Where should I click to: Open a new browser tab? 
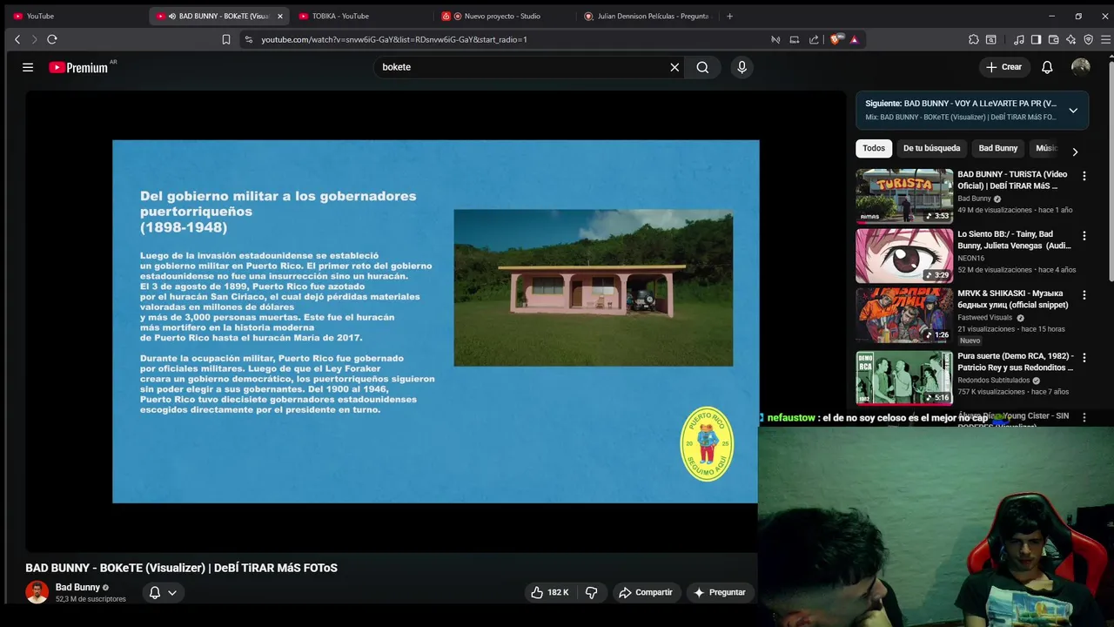click(x=729, y=16)
